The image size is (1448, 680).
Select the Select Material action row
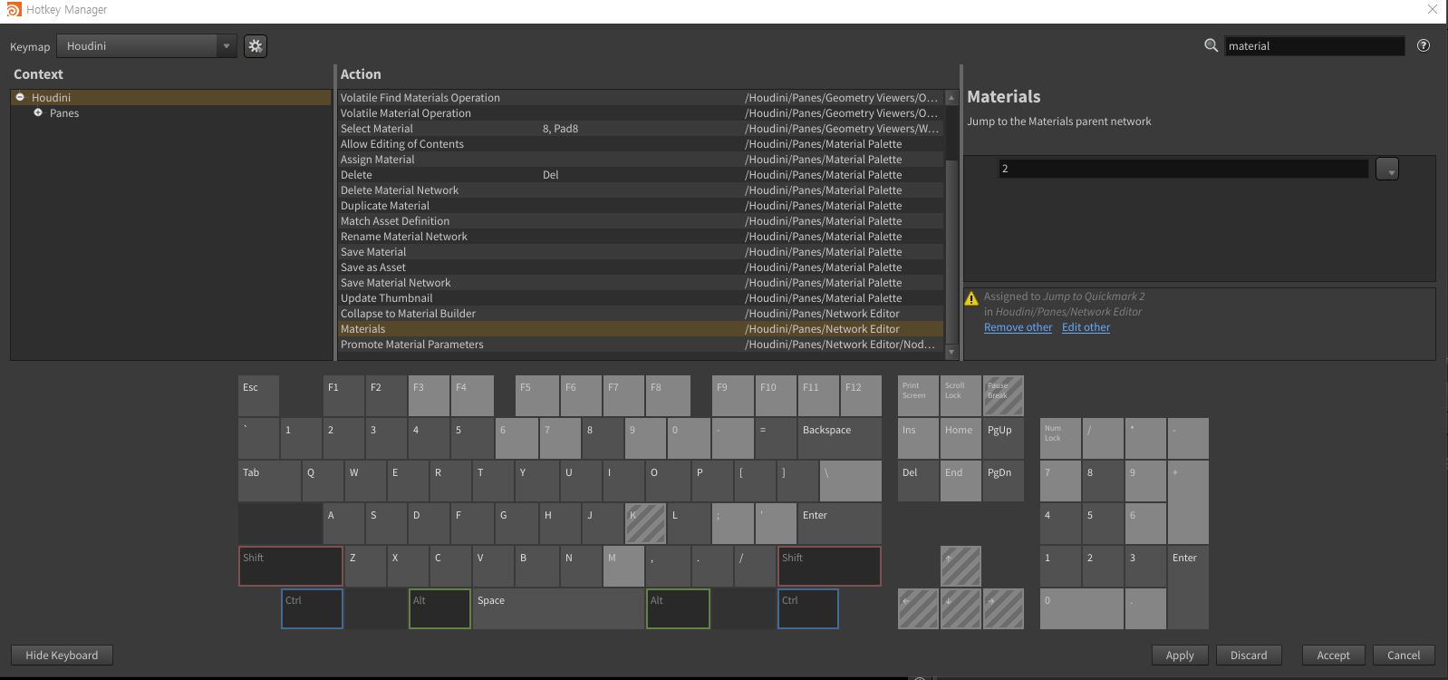[x=641, y=129]
